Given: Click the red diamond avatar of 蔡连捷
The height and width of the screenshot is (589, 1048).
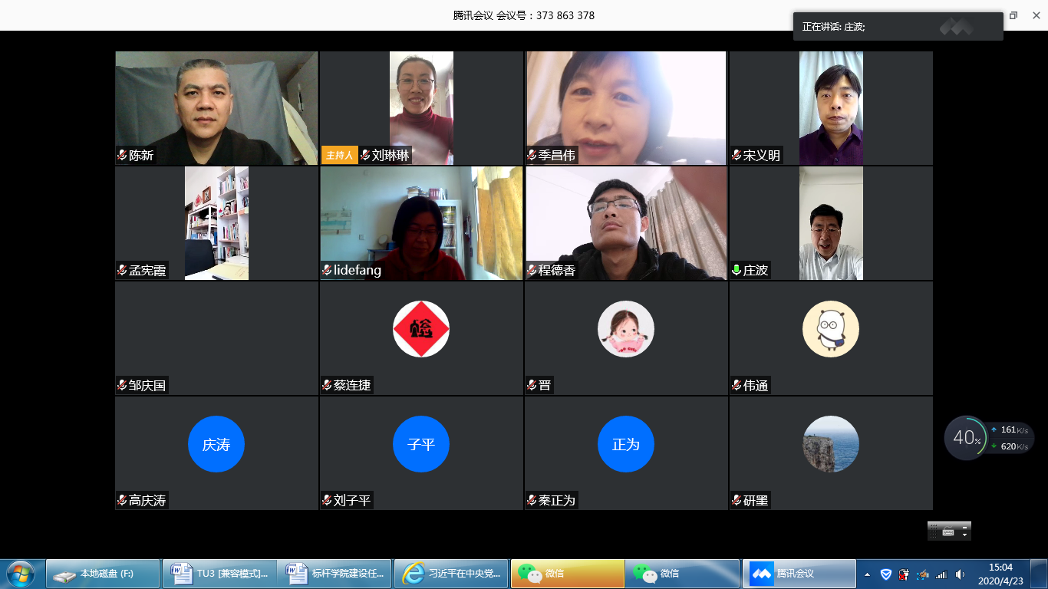Looking at the screenshot, I should click(421, 329).
